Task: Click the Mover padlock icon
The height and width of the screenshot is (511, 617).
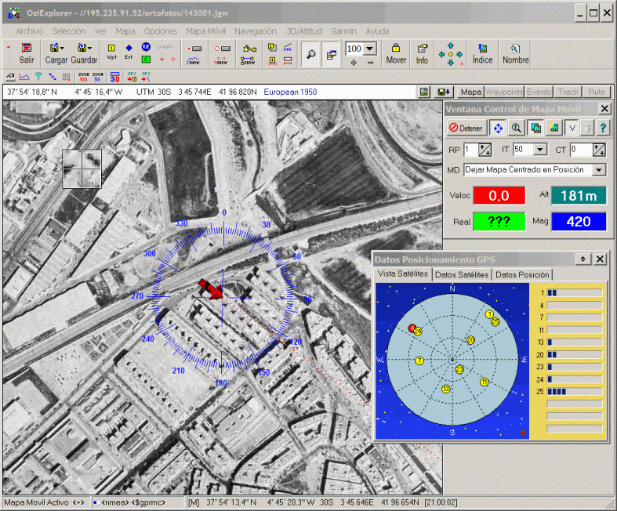Action: 396,53
